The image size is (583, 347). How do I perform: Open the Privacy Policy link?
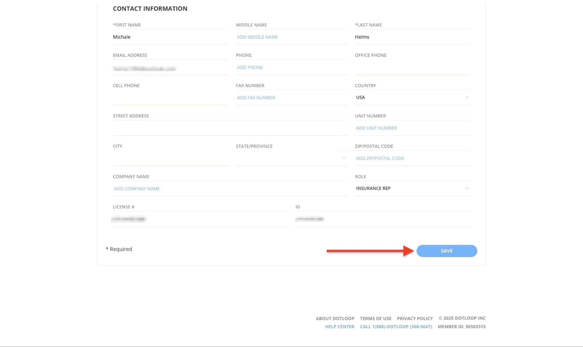(x=415, y=318)
